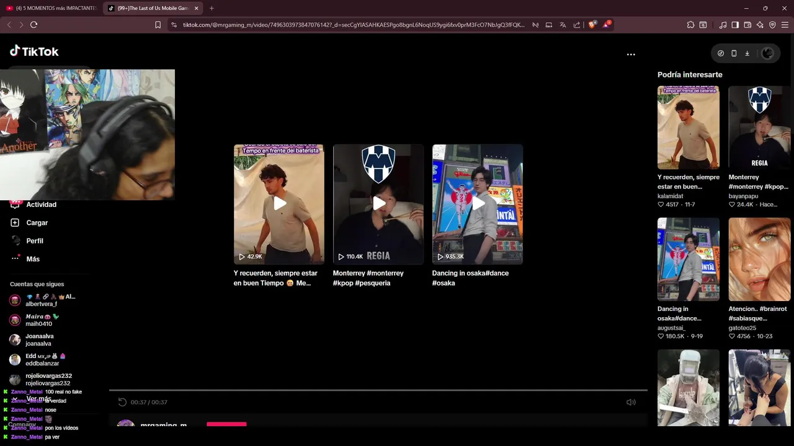Open the TikTok coins icon in header
Image resolution: width=794 pixels, height=446 pixels.
pos(720,53)
